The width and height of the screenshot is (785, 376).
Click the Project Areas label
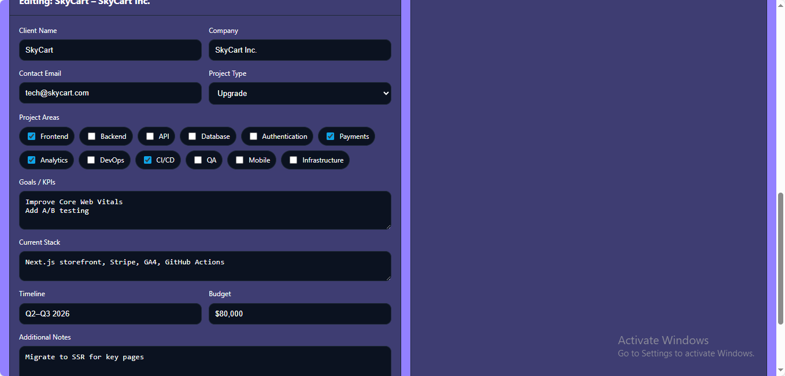pyautogui.click(x=39, y=117)
